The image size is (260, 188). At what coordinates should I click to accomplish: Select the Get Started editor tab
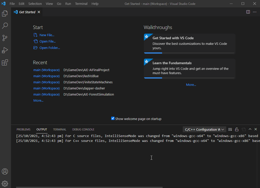[x=27, y=12]
